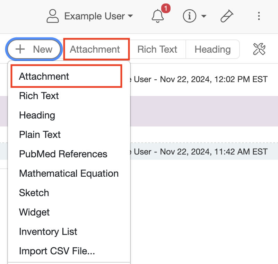Click the wrench and screwdriver tools icon
Image resolution: width=278 pixels, height=264 pixels.
(x=260, y=49)
